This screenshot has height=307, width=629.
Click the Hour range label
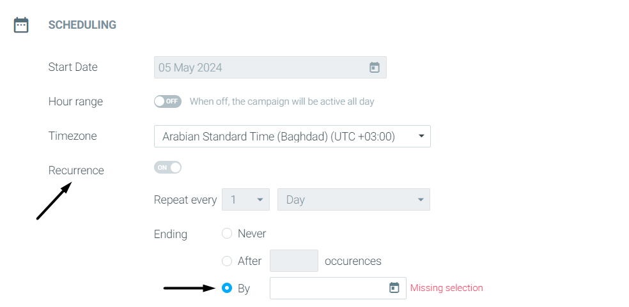[75, 101]
